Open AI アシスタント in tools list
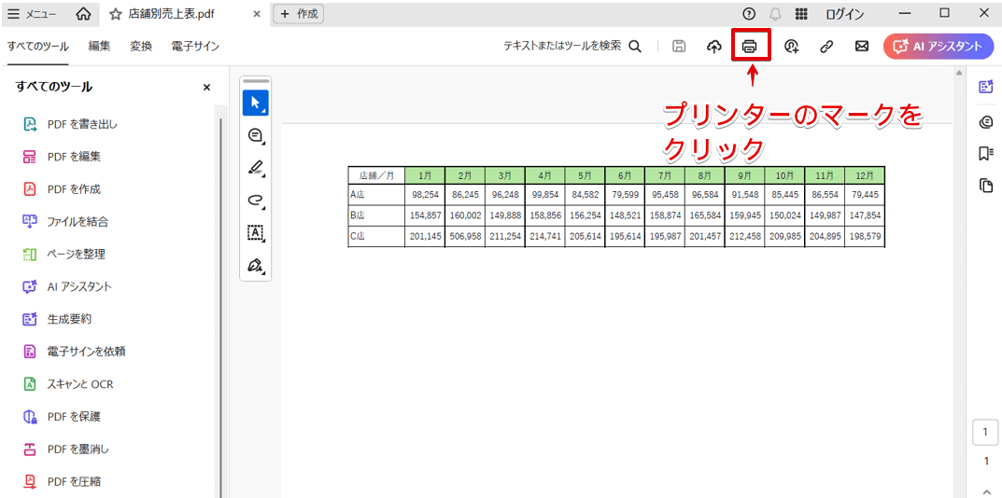This screenshot has width=1002, height=498. coord(67,286)
